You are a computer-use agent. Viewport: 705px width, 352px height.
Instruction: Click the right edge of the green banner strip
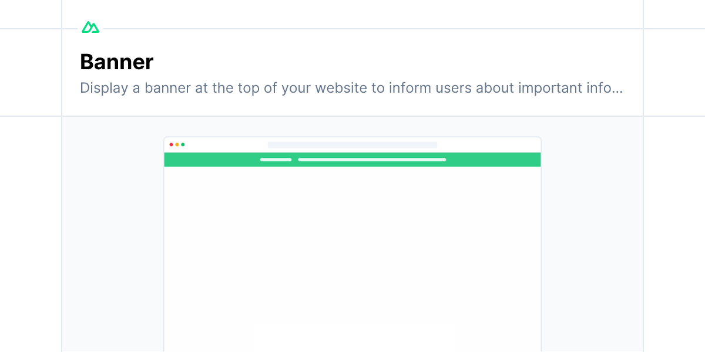[535, 160]
